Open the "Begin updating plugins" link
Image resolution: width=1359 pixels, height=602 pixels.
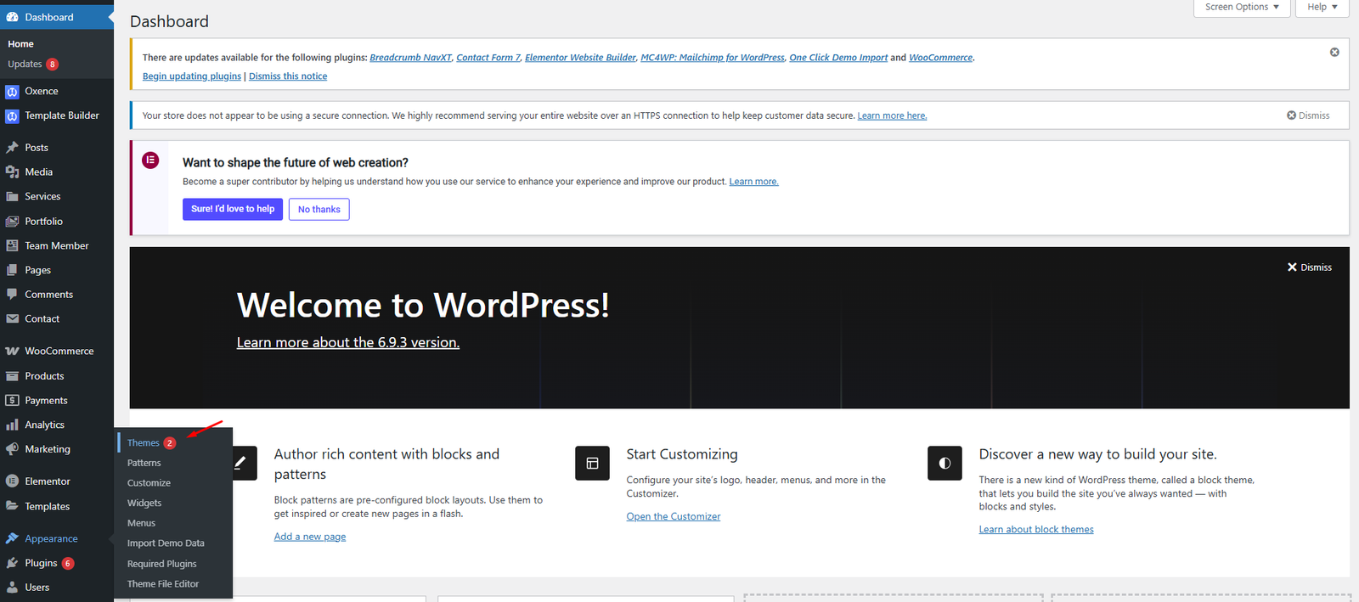pyautogui.click(x=192, y=76)
